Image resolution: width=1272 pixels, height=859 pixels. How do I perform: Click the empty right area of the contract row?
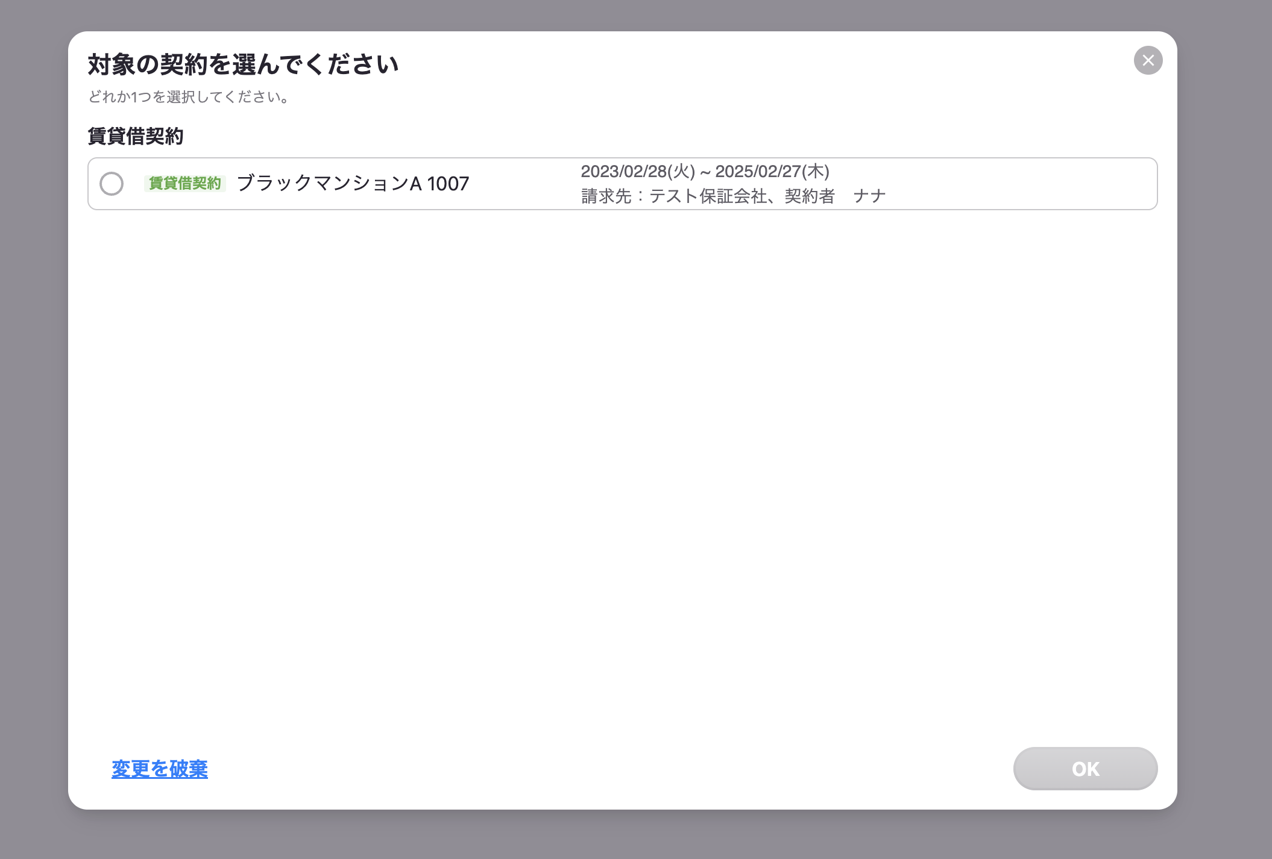(x=1025, y=184)
